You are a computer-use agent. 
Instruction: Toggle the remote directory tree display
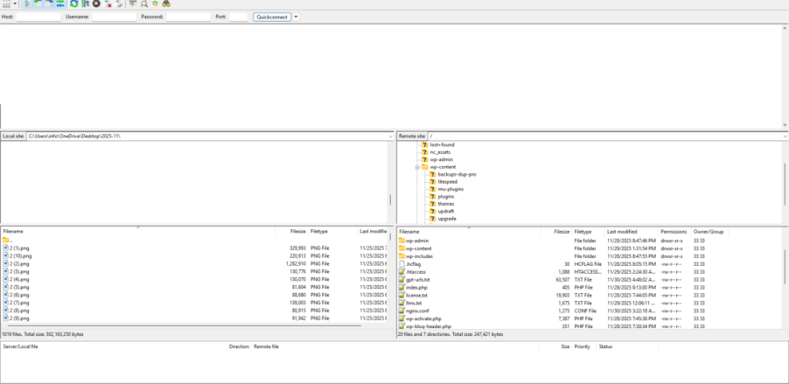[x=49, y=4]
